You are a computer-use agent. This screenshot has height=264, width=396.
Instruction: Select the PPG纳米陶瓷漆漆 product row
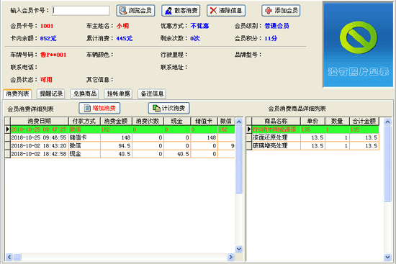(312, 129)
